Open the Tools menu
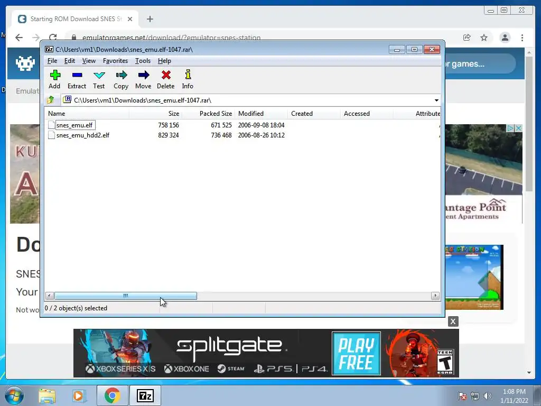 pos(143,61)
